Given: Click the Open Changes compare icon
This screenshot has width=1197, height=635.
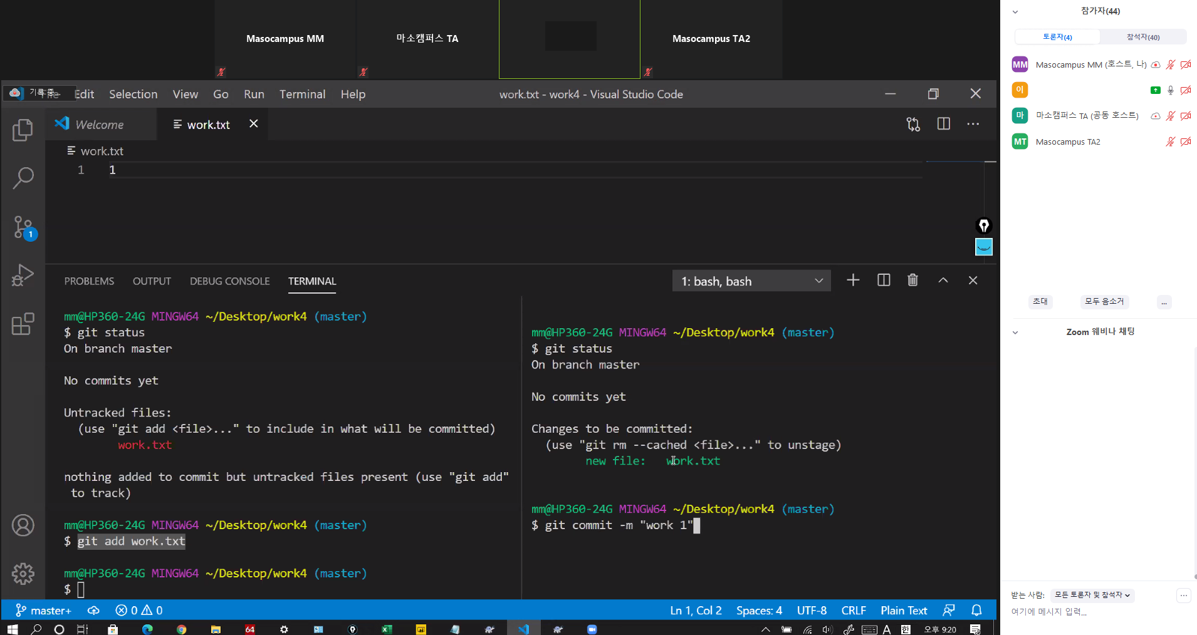Looking at the screenshot, I should coord(913,125).
